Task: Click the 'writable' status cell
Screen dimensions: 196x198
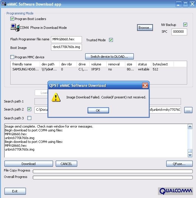Action: (144, 69)
